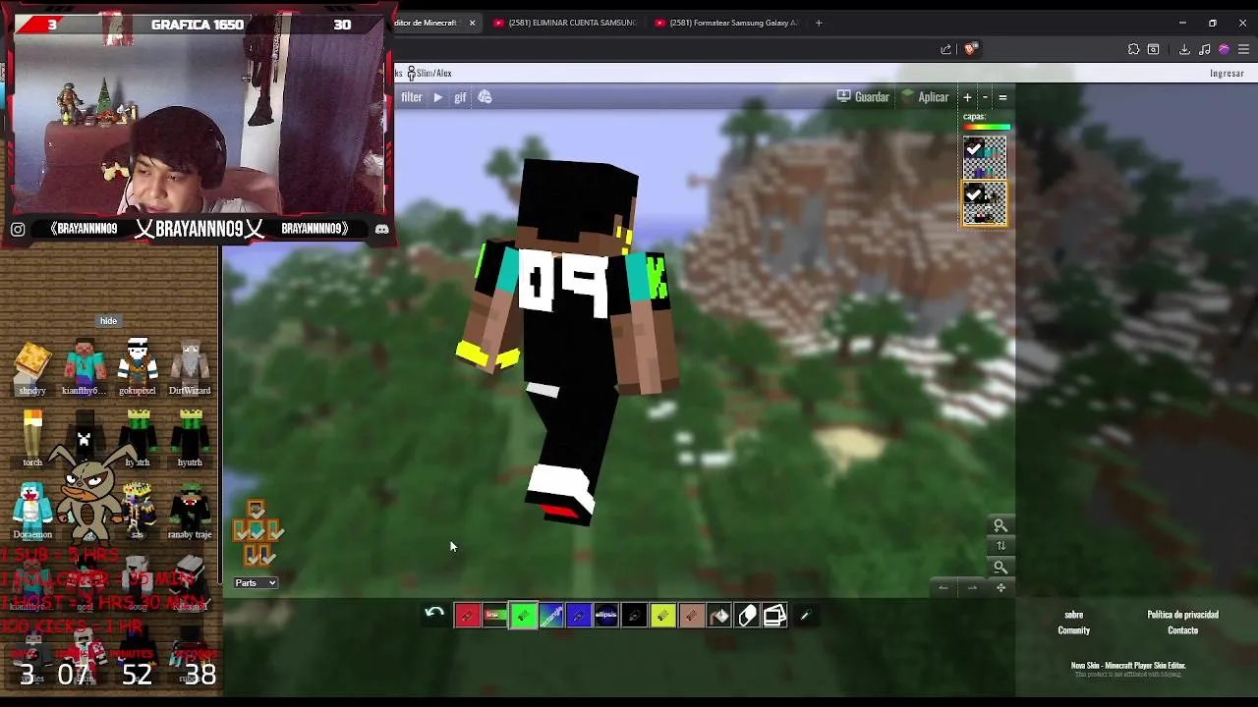
Task: Open the browser extensions puzzle icon
Action: (x=1133, y=49)
